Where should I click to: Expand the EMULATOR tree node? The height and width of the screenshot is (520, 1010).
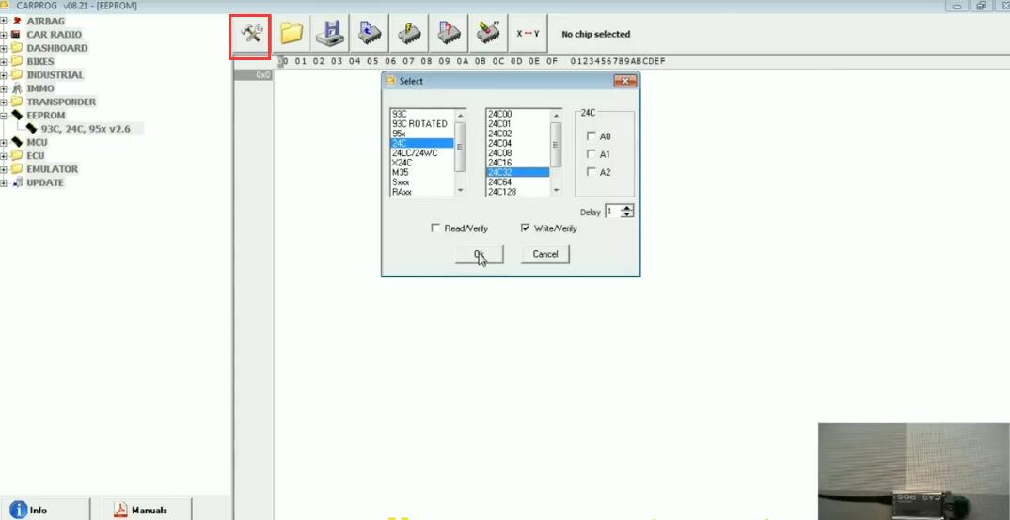click(x=4, y=169)
